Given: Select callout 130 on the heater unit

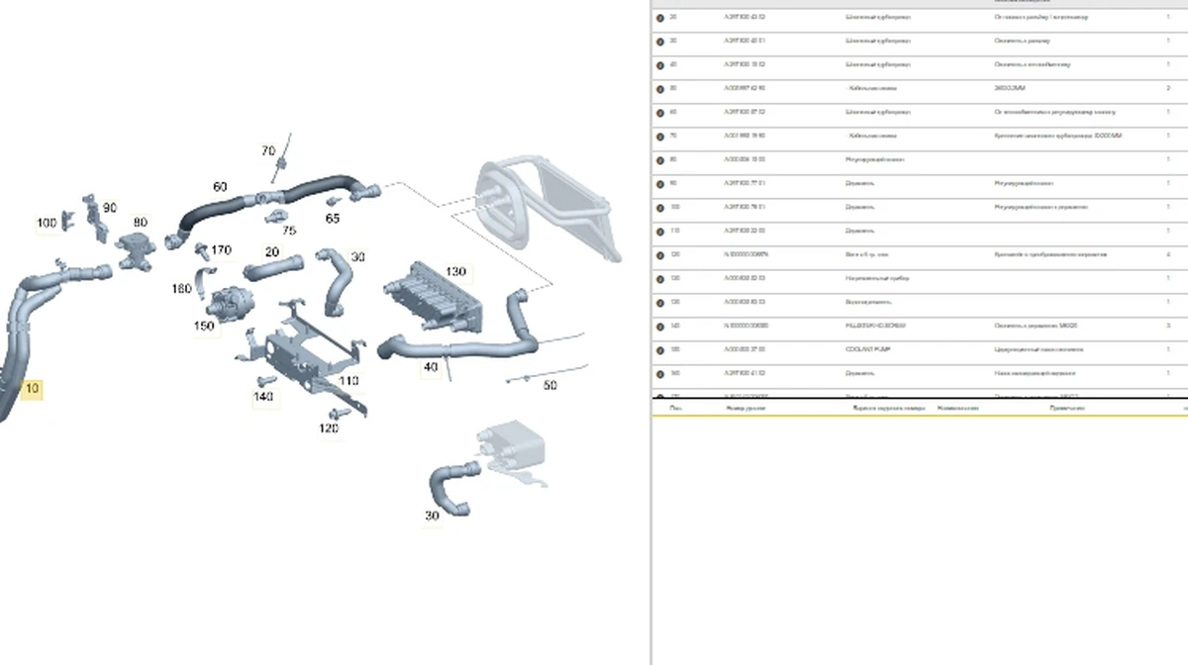Looking at the screenshot, I should (x=455, y=271).
